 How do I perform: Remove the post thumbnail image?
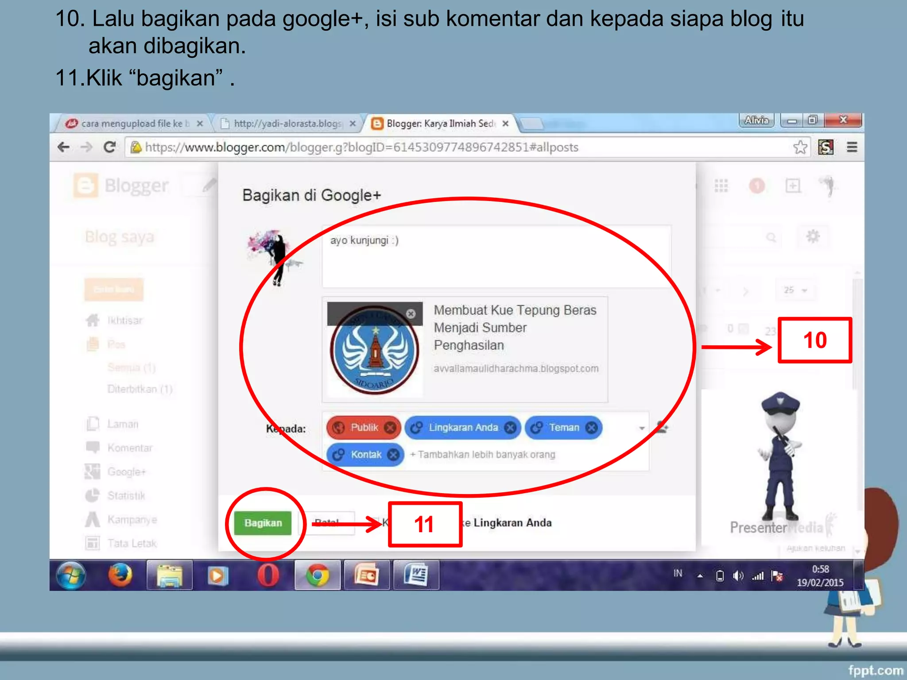(x=411, y=313)
